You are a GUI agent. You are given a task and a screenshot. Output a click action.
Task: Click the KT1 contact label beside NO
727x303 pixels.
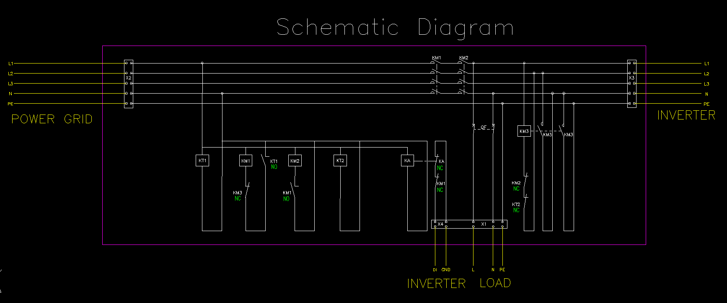click(274, 161)
